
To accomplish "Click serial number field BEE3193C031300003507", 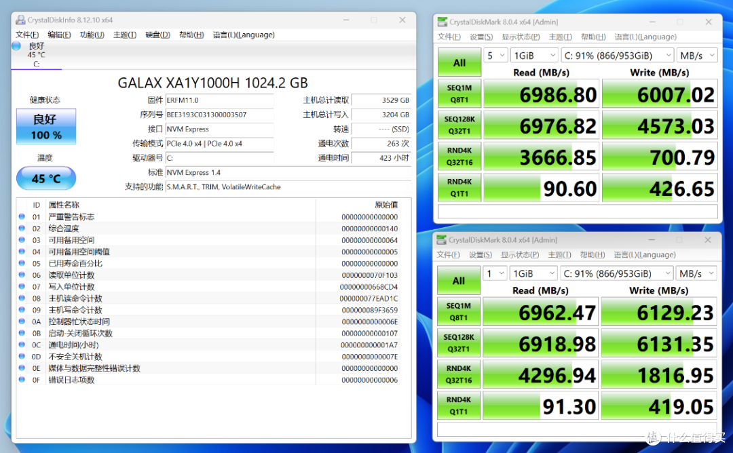I will pos(220,115).
